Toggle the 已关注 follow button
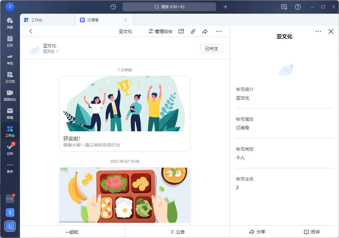339x238 pixels. coord(211,49)
